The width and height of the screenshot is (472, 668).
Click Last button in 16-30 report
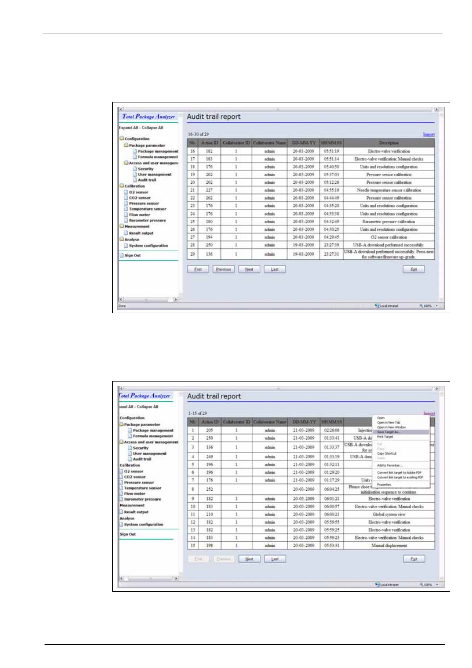(275, 269)
